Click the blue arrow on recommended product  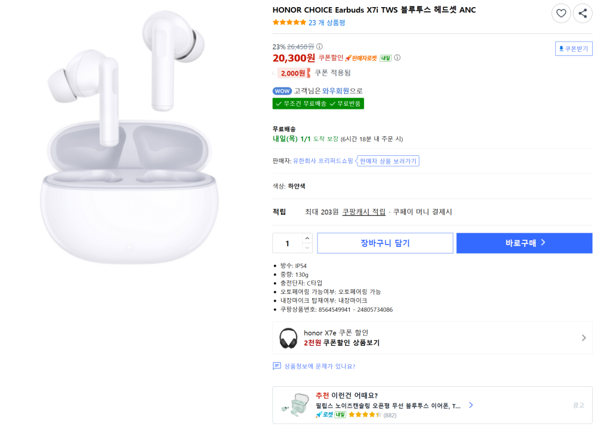coord(471,405)
